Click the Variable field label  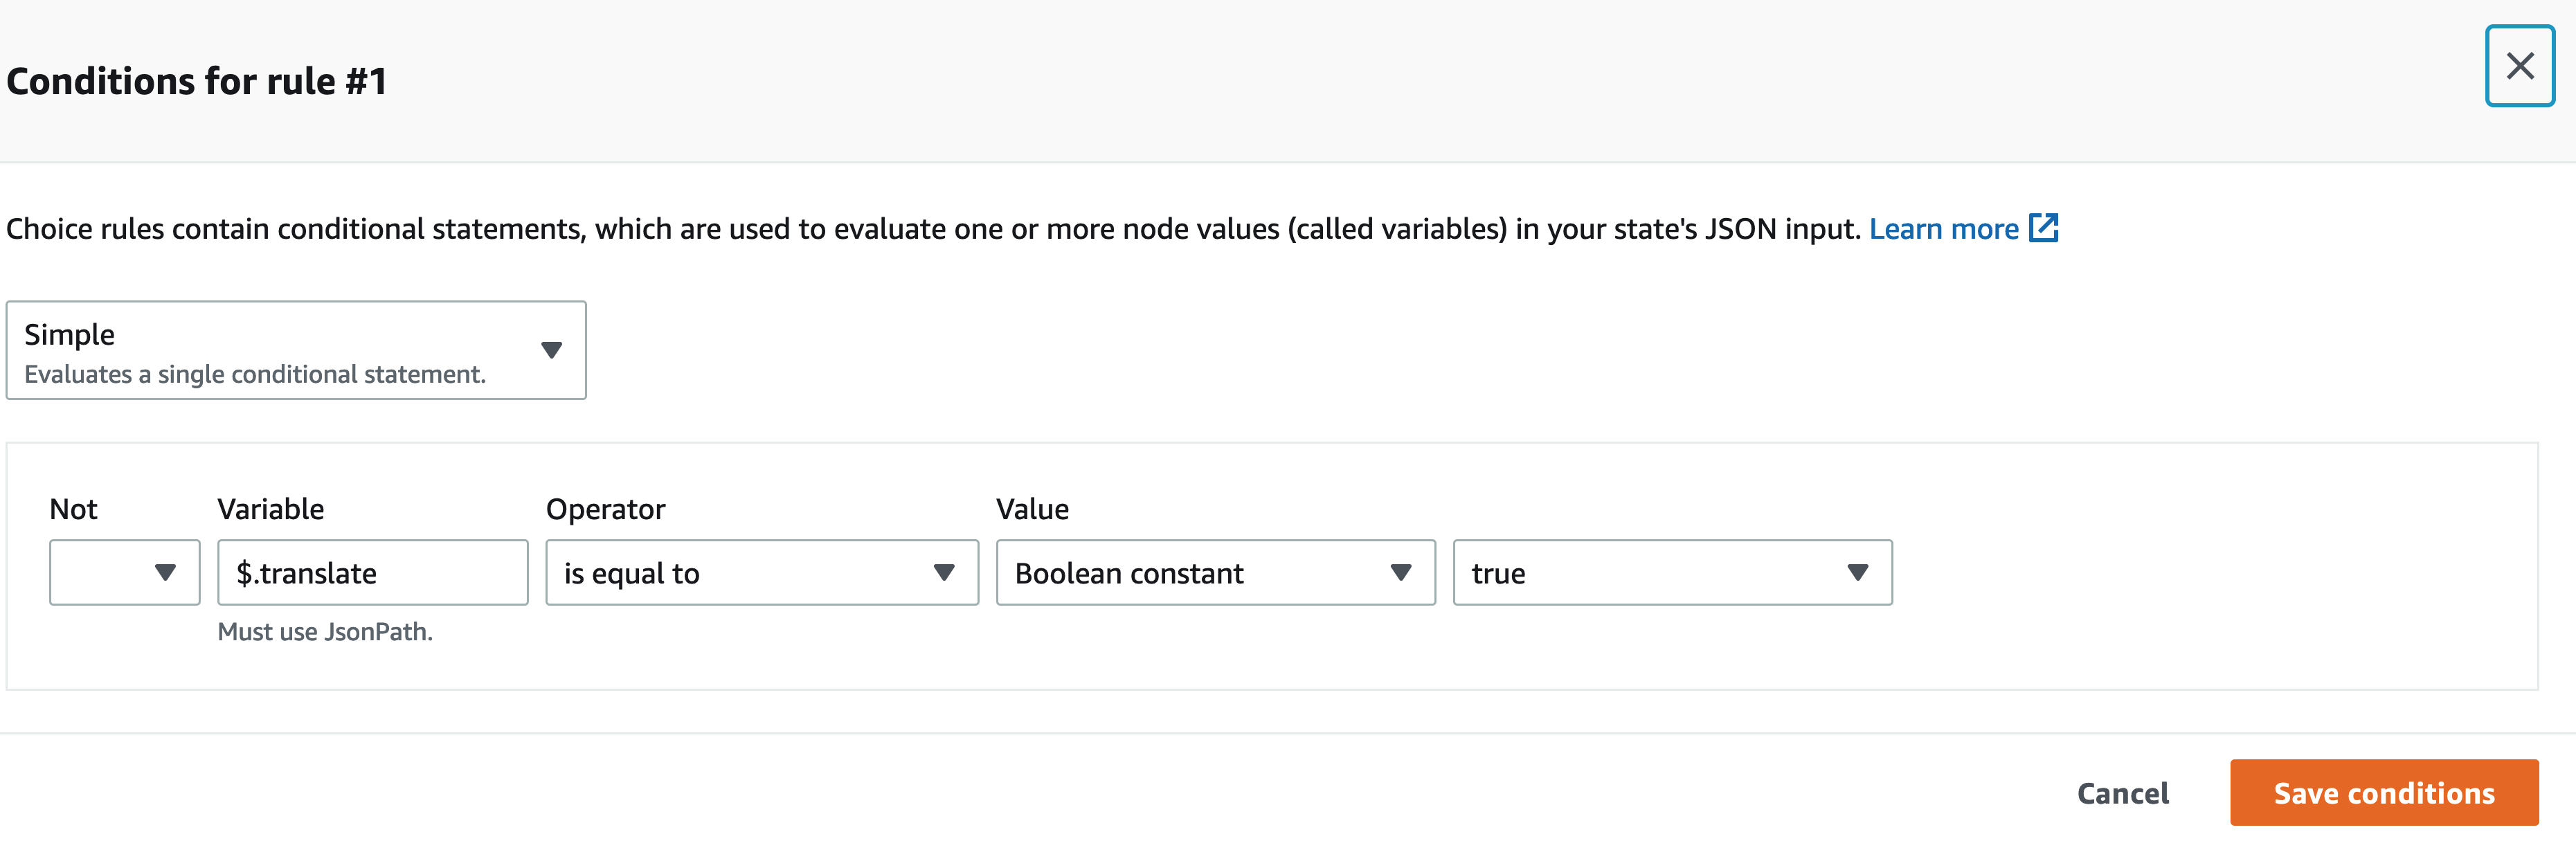coord(271,509)
